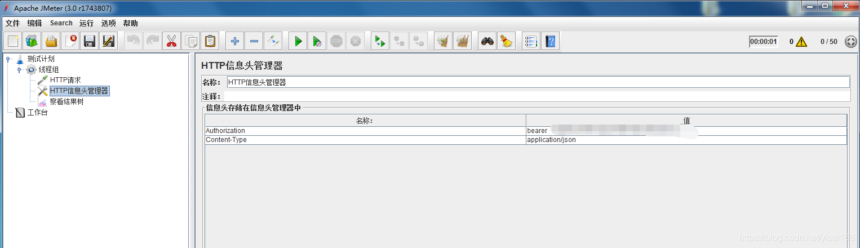
Task: Click the warning triangle error counter icon
Action: (802, 42)
